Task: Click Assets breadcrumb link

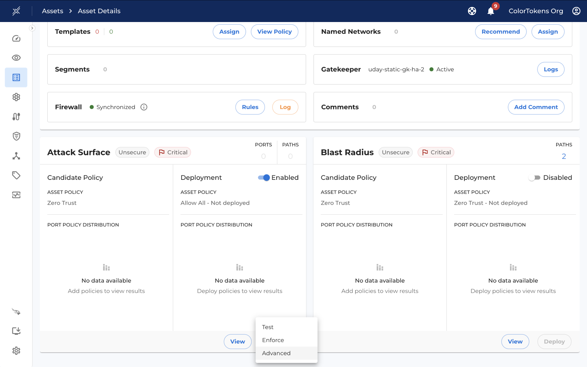Action: coord(52,11)
